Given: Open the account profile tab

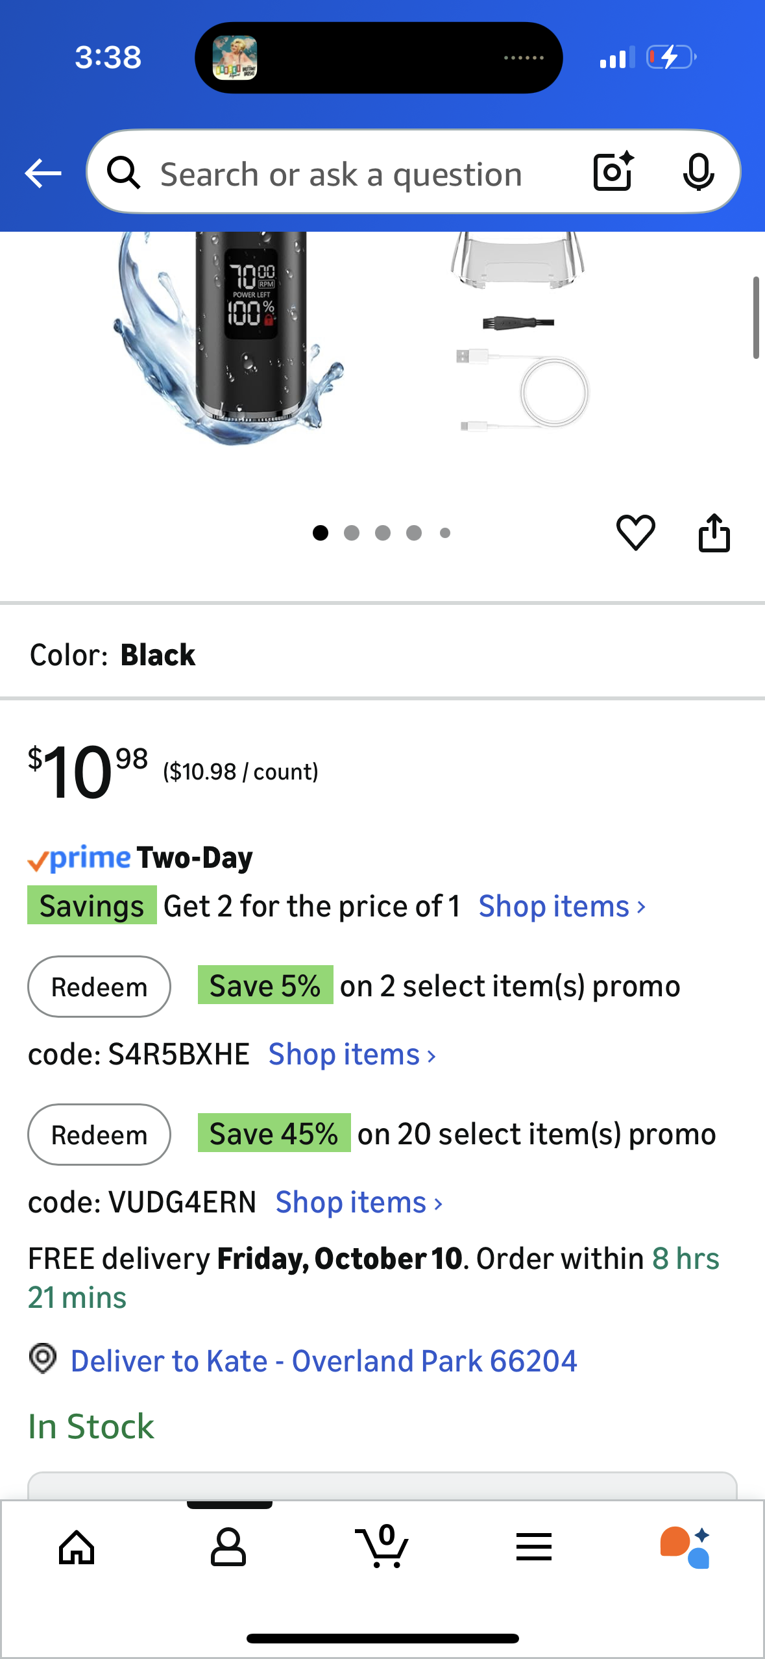Looking at the screenshot, I should click(x=228, y=1547).
